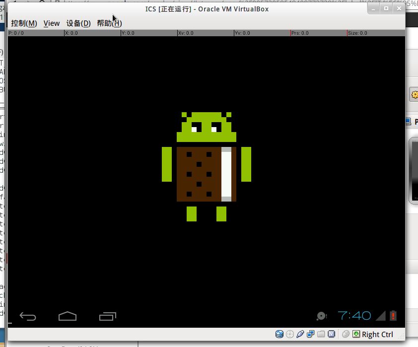Open the 帮助(H) menu
The image size is (418, 347).
(x=109, y=23)
